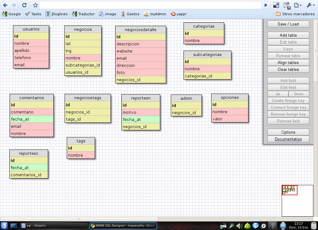This screenshot has width=318, height=230.
Task: Open the Documentation link
Action: 288,139
